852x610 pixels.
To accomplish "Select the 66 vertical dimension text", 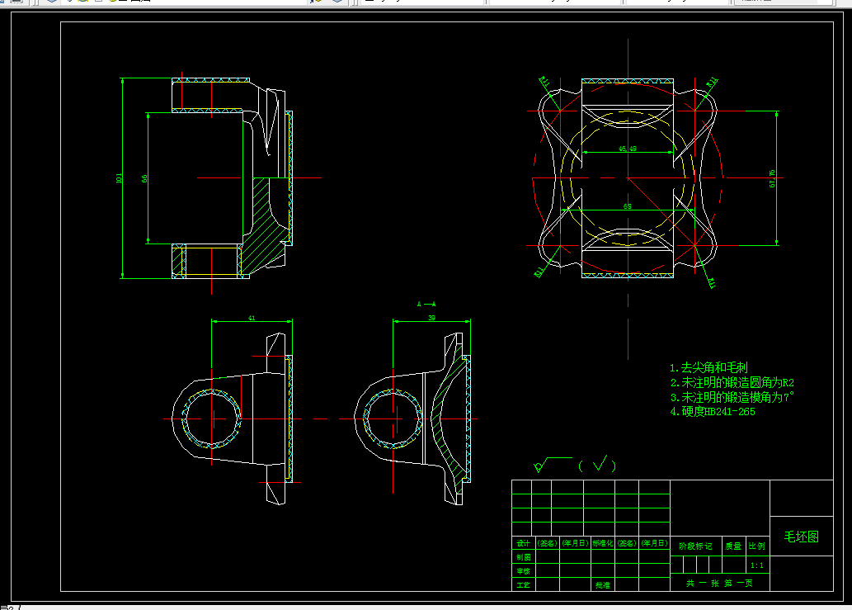I will tap(144, 178).
